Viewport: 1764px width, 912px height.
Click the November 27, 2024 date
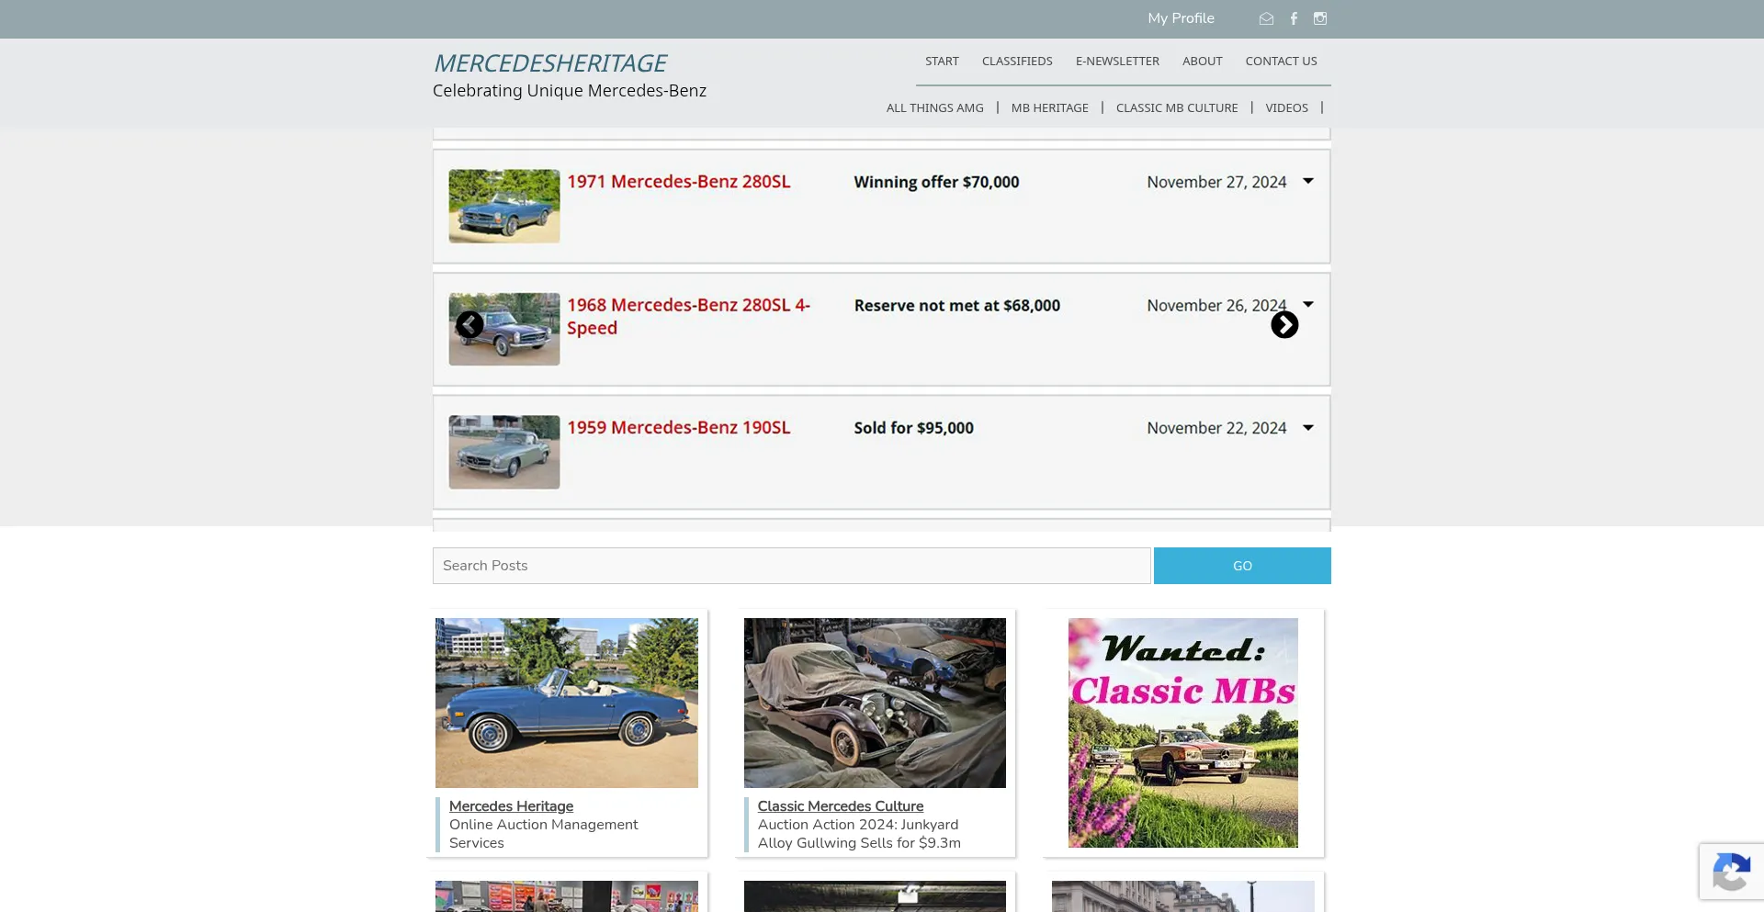[x=1216, y=182]
